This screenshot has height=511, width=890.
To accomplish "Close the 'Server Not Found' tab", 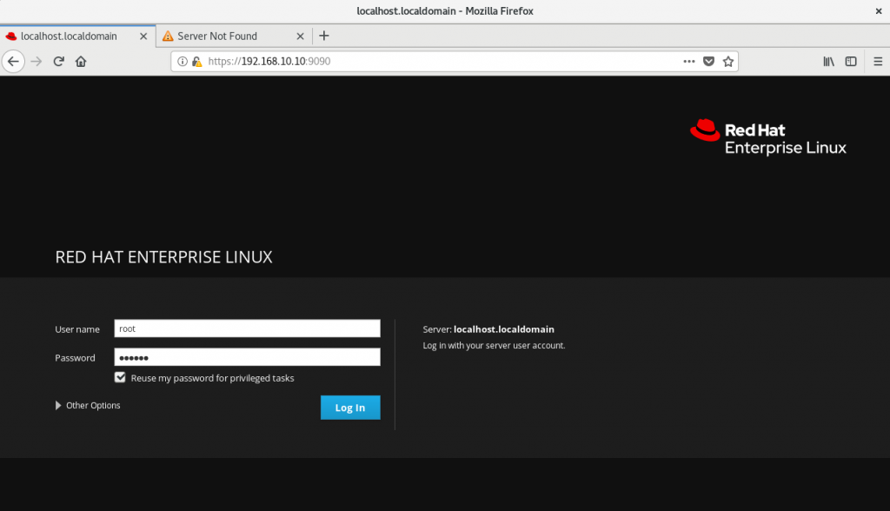I will tap(301, 36).
